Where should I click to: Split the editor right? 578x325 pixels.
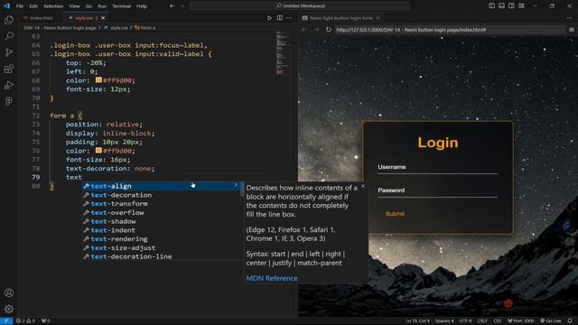click(280, 18)
